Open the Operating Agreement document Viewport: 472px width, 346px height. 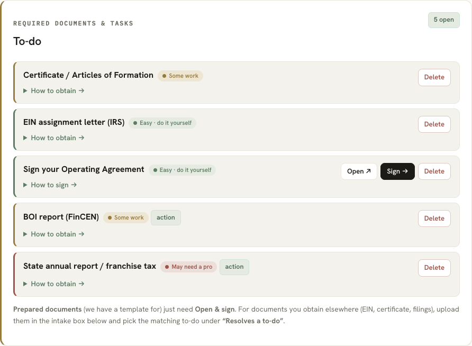[359, 171]
